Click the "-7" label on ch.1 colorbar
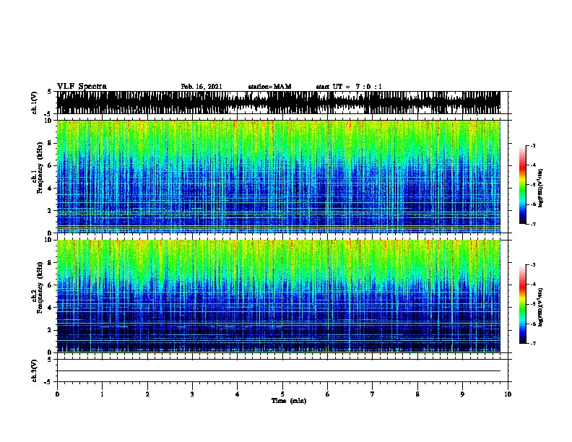This screenshot has height=442, width=572. 532,225
